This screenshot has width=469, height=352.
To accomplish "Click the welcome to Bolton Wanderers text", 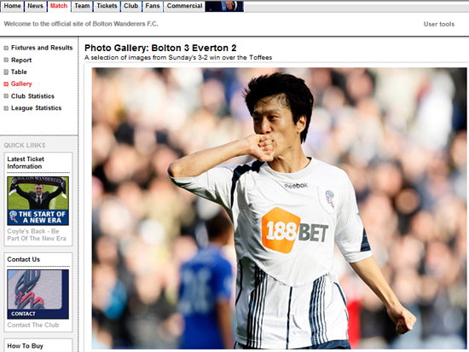I will [81, 24].
